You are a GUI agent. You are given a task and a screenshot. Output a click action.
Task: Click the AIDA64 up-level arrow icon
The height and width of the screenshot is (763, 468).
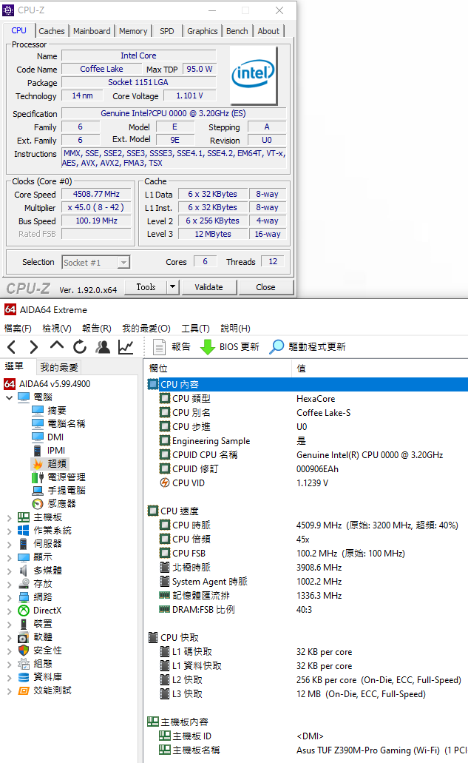[57, 346]
